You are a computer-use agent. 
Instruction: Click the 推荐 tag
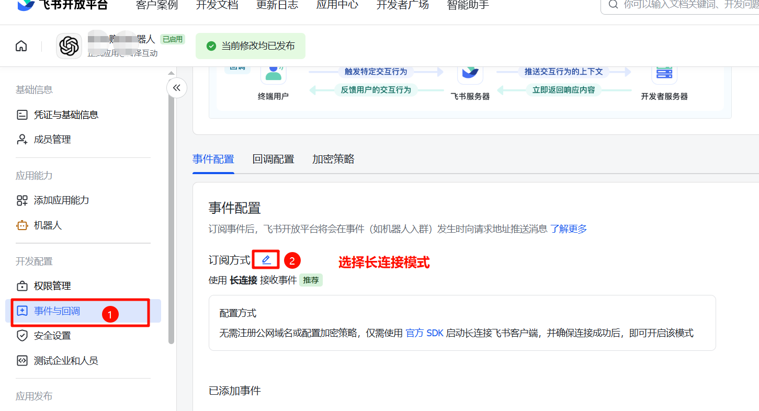click(311, 280)
